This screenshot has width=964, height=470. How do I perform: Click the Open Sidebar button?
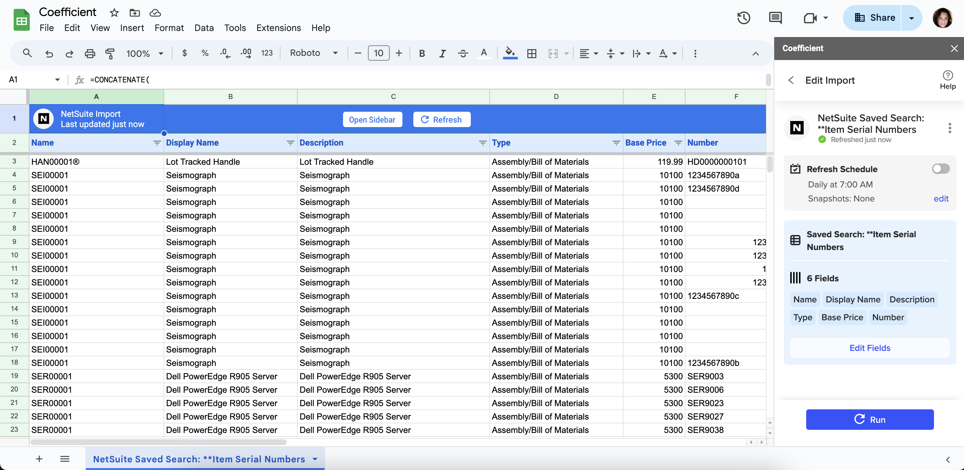click(372, 119)
